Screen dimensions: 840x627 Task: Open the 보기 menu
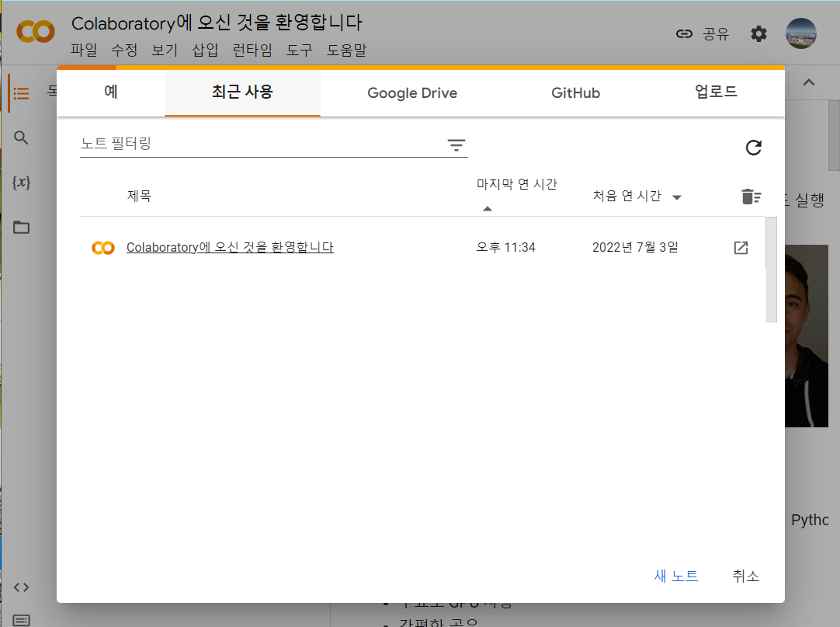165,50
